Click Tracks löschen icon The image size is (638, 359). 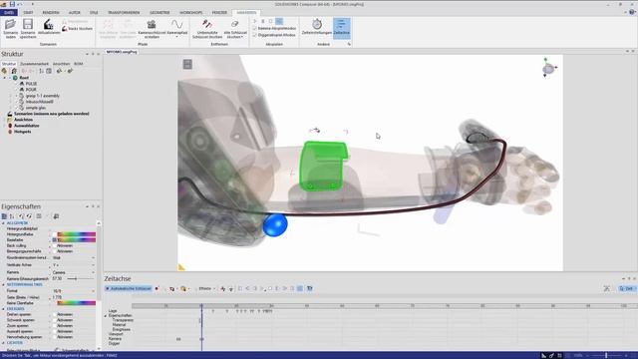tap(64, 29)
